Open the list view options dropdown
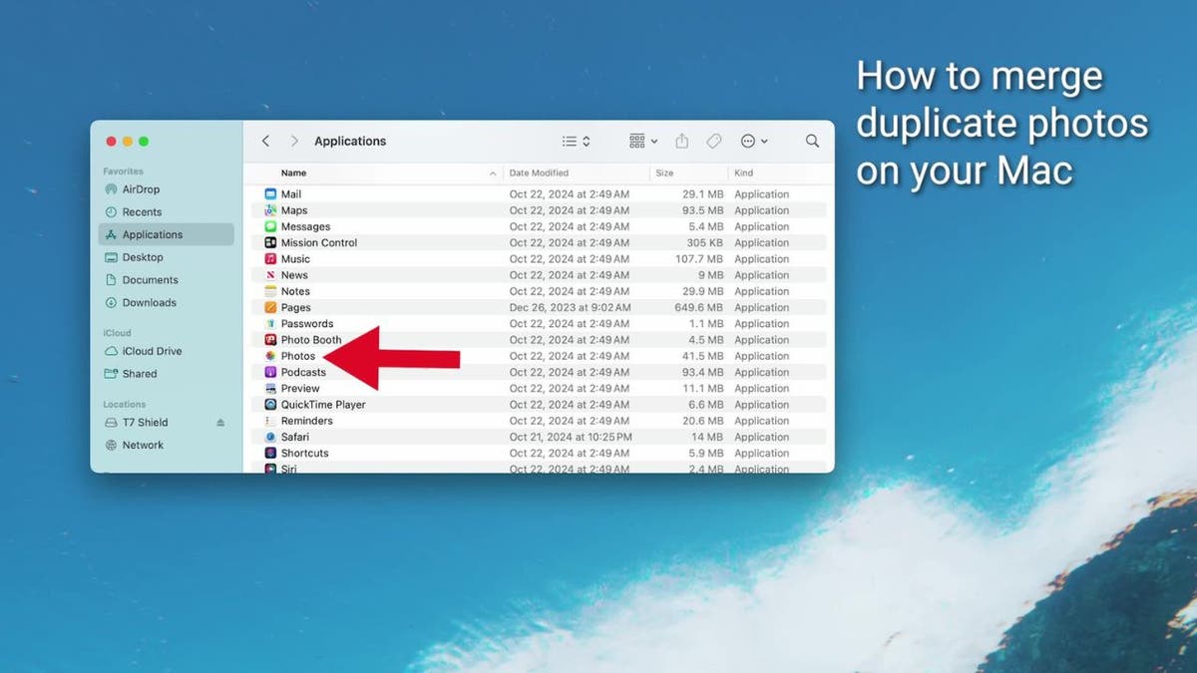The height and width of the screenshot is (673, 1197). point(576,141)
